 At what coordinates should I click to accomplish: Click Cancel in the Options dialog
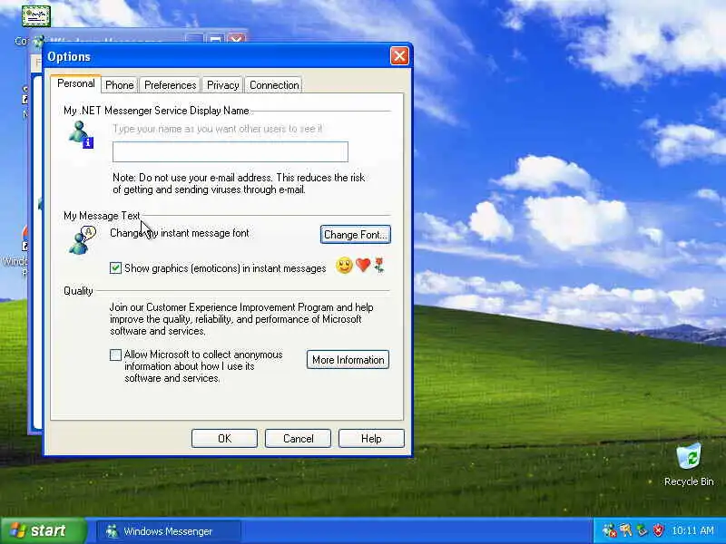[298, 438]
